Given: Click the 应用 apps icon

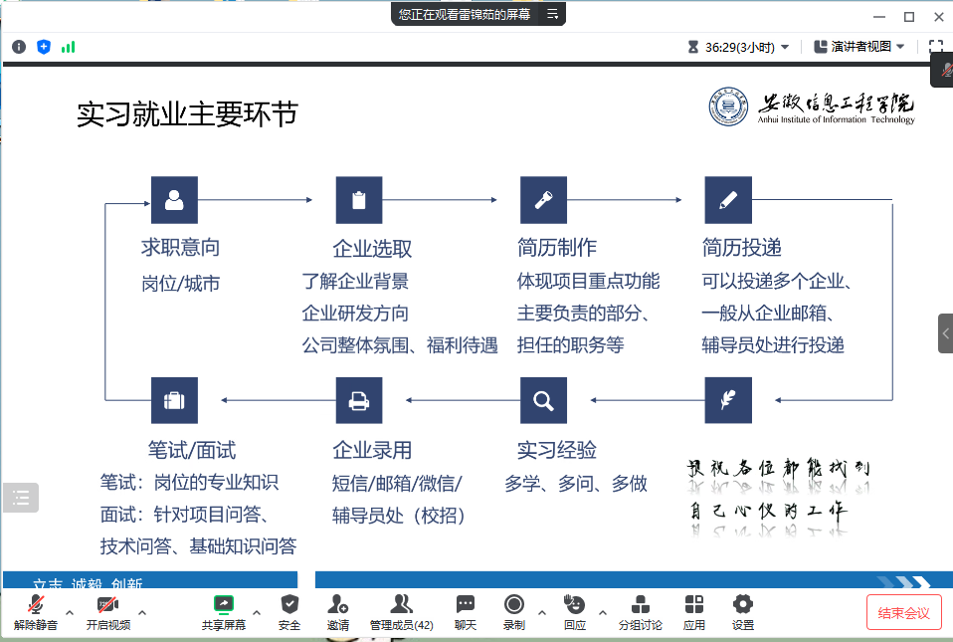Looking at the screenshot, I should coord(693,609).
